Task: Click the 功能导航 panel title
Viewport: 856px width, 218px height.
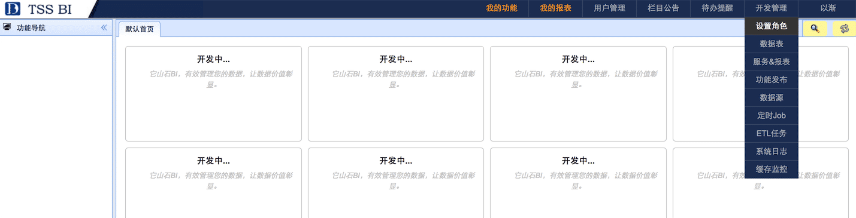Action: (x=31, y=28)
